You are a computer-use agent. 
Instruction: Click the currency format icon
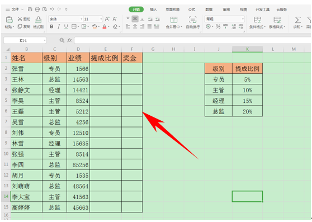click(208, 26)
